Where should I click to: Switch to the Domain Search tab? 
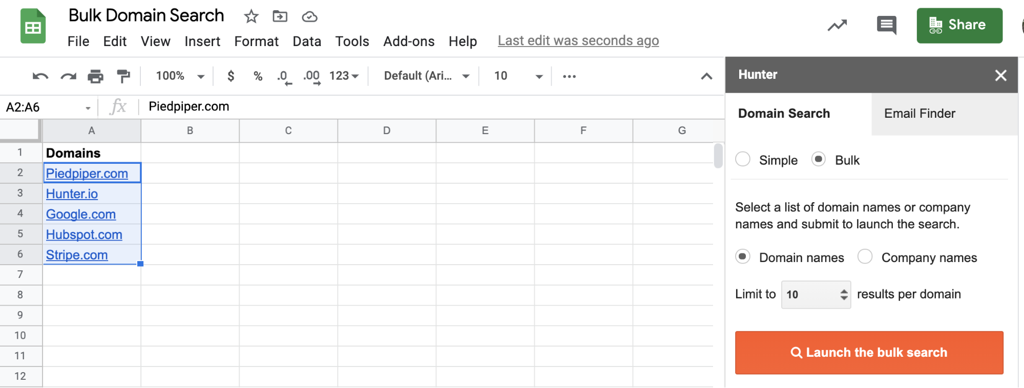click(798, 114)
